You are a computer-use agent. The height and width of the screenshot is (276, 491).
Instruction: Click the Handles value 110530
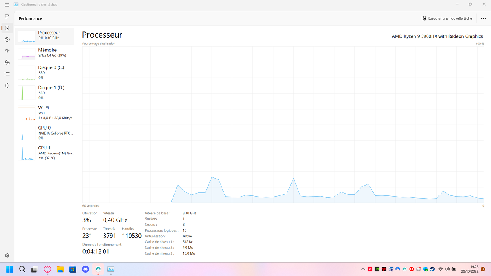(x=132, y=236)
